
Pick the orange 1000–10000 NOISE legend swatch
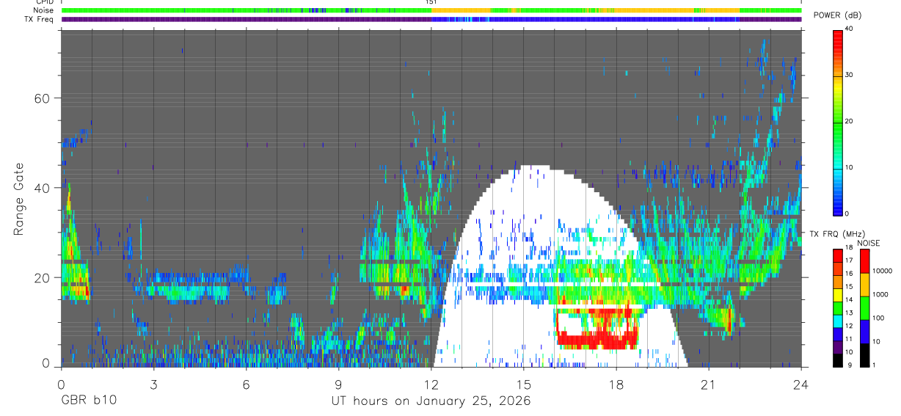pos(864,283)
